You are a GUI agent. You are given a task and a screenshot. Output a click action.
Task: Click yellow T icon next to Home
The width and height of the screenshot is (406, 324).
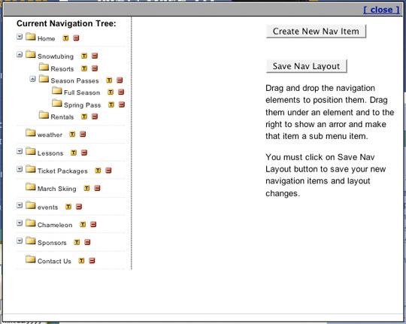65,38
